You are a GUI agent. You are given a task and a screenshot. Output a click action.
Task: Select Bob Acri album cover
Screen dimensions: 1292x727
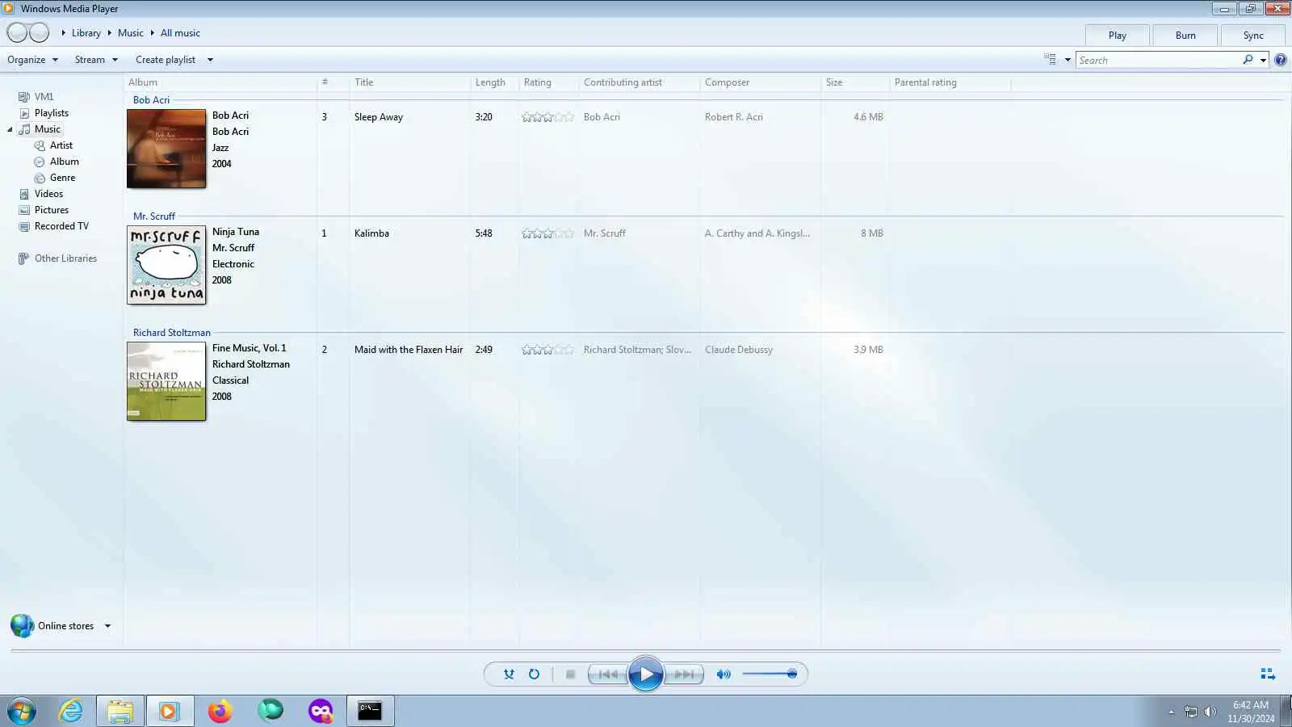point(166,149)
